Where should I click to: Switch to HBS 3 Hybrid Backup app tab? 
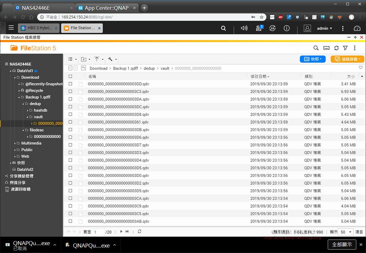click(39, 28)
